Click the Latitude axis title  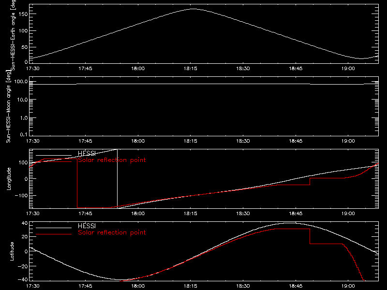click(12, 251)
